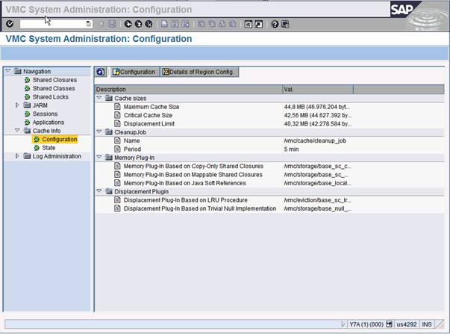
Task: Open the State node under Cache Info
Action: tap(49, 148)
